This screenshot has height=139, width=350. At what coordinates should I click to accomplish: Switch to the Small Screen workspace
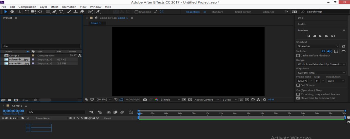(x=243, y=12)
